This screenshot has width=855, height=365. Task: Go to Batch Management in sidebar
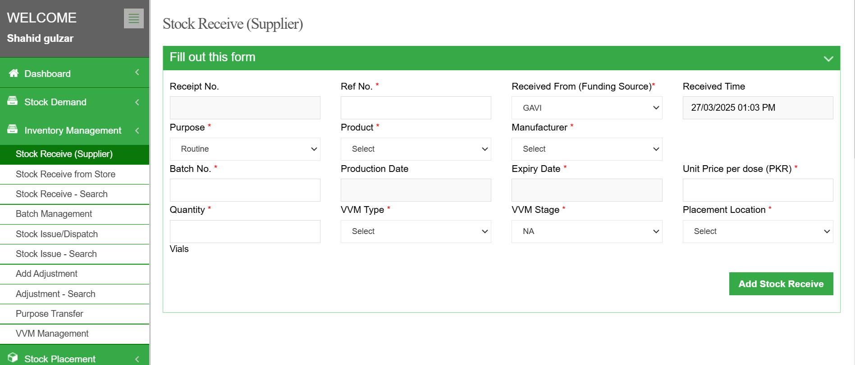coord(54,214)
